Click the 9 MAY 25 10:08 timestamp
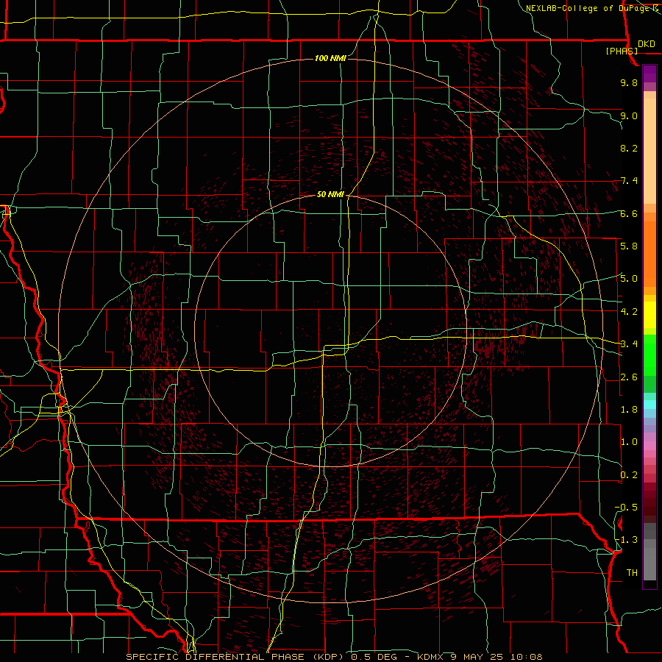662x662 pixels. click(x=496, y=657)
